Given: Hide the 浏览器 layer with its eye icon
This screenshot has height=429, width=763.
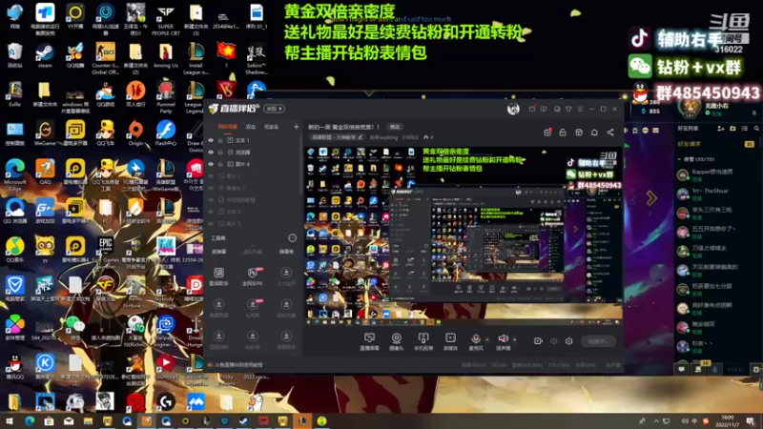Looking at the screenshot, I should (211, 153).
